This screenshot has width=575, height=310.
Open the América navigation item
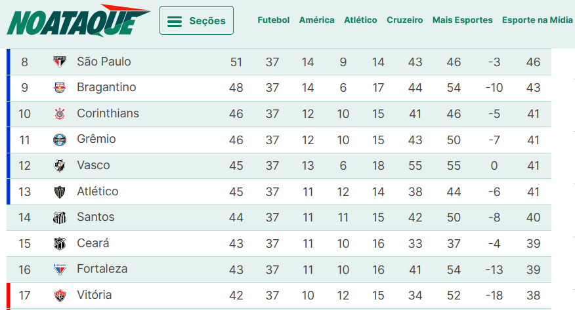pos(316,20)
